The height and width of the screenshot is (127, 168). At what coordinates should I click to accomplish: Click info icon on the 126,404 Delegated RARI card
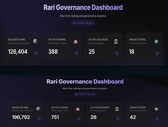[36, 53]
